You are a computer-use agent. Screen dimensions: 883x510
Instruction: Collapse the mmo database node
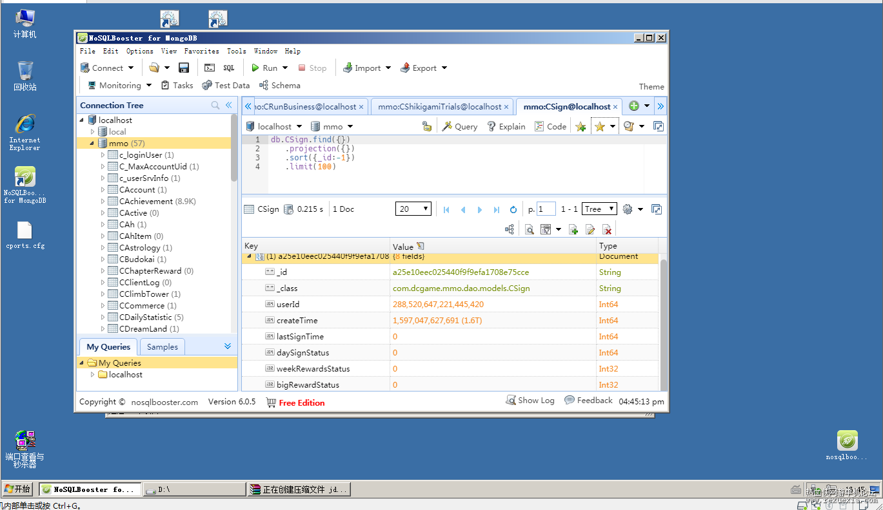[x=92, y=144]
